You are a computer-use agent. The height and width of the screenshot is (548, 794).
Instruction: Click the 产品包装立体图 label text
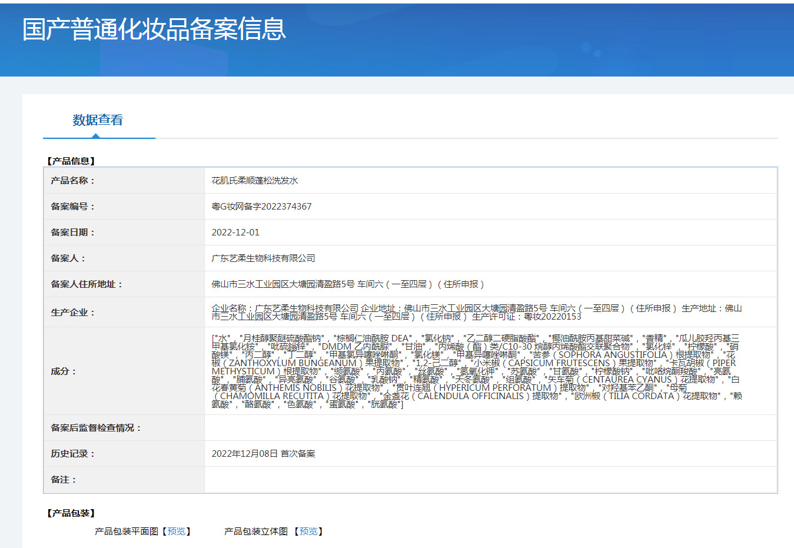pyautogui.click(x=256, y=532)
